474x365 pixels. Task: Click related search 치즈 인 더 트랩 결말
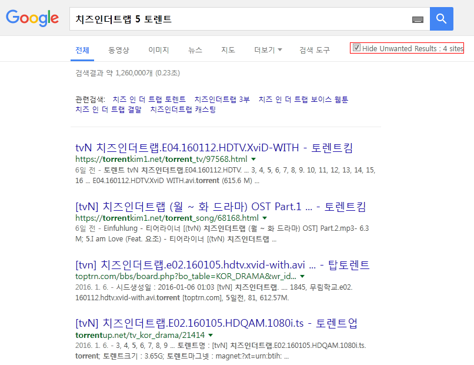point(108,109)
